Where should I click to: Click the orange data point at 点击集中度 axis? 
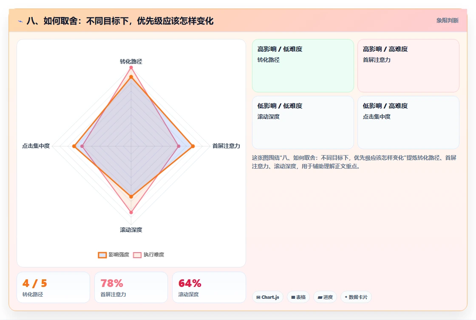pyautogui.click(x=74, y=146)
